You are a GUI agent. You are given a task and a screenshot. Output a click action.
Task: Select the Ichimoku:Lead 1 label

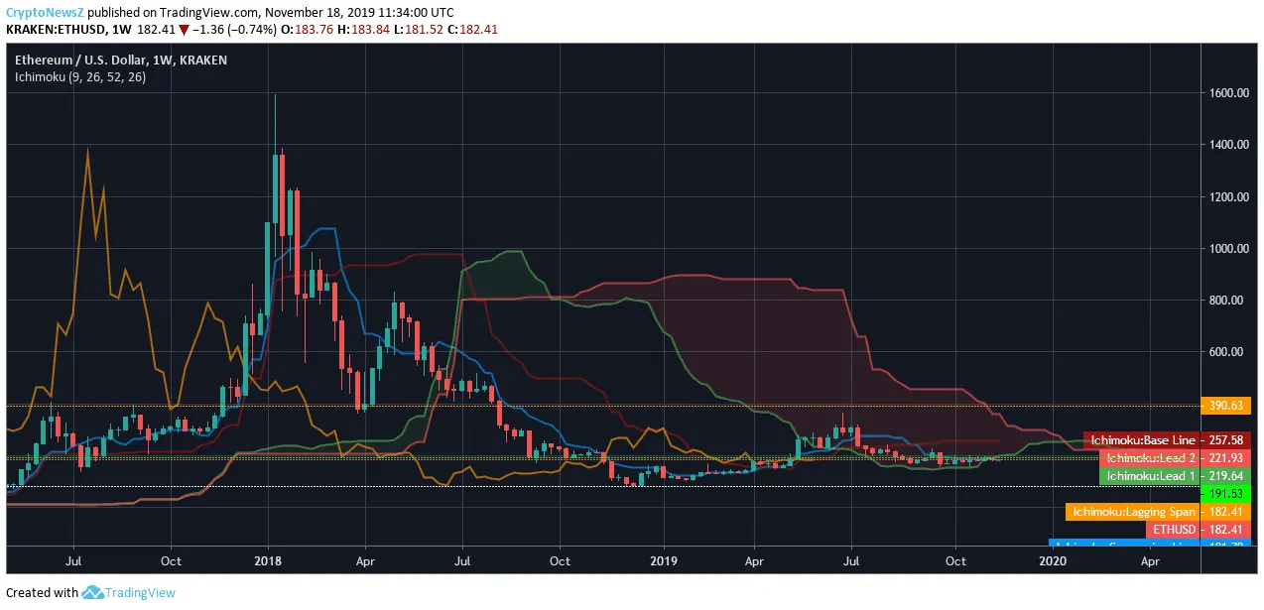click(x=1149, y=476)
